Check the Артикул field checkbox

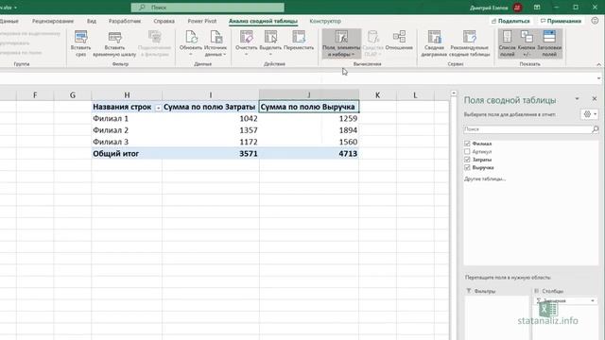pyautogui.click(x=467, y=151)
